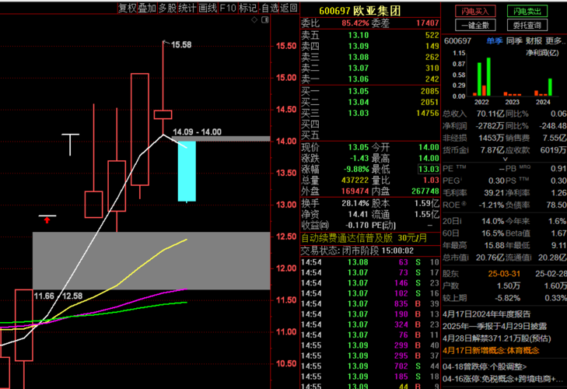Image resolution: width=567 pixels, height=389 pixels.
Task: Click the 买一 13.05 buy order row
Action: [370, 91]
